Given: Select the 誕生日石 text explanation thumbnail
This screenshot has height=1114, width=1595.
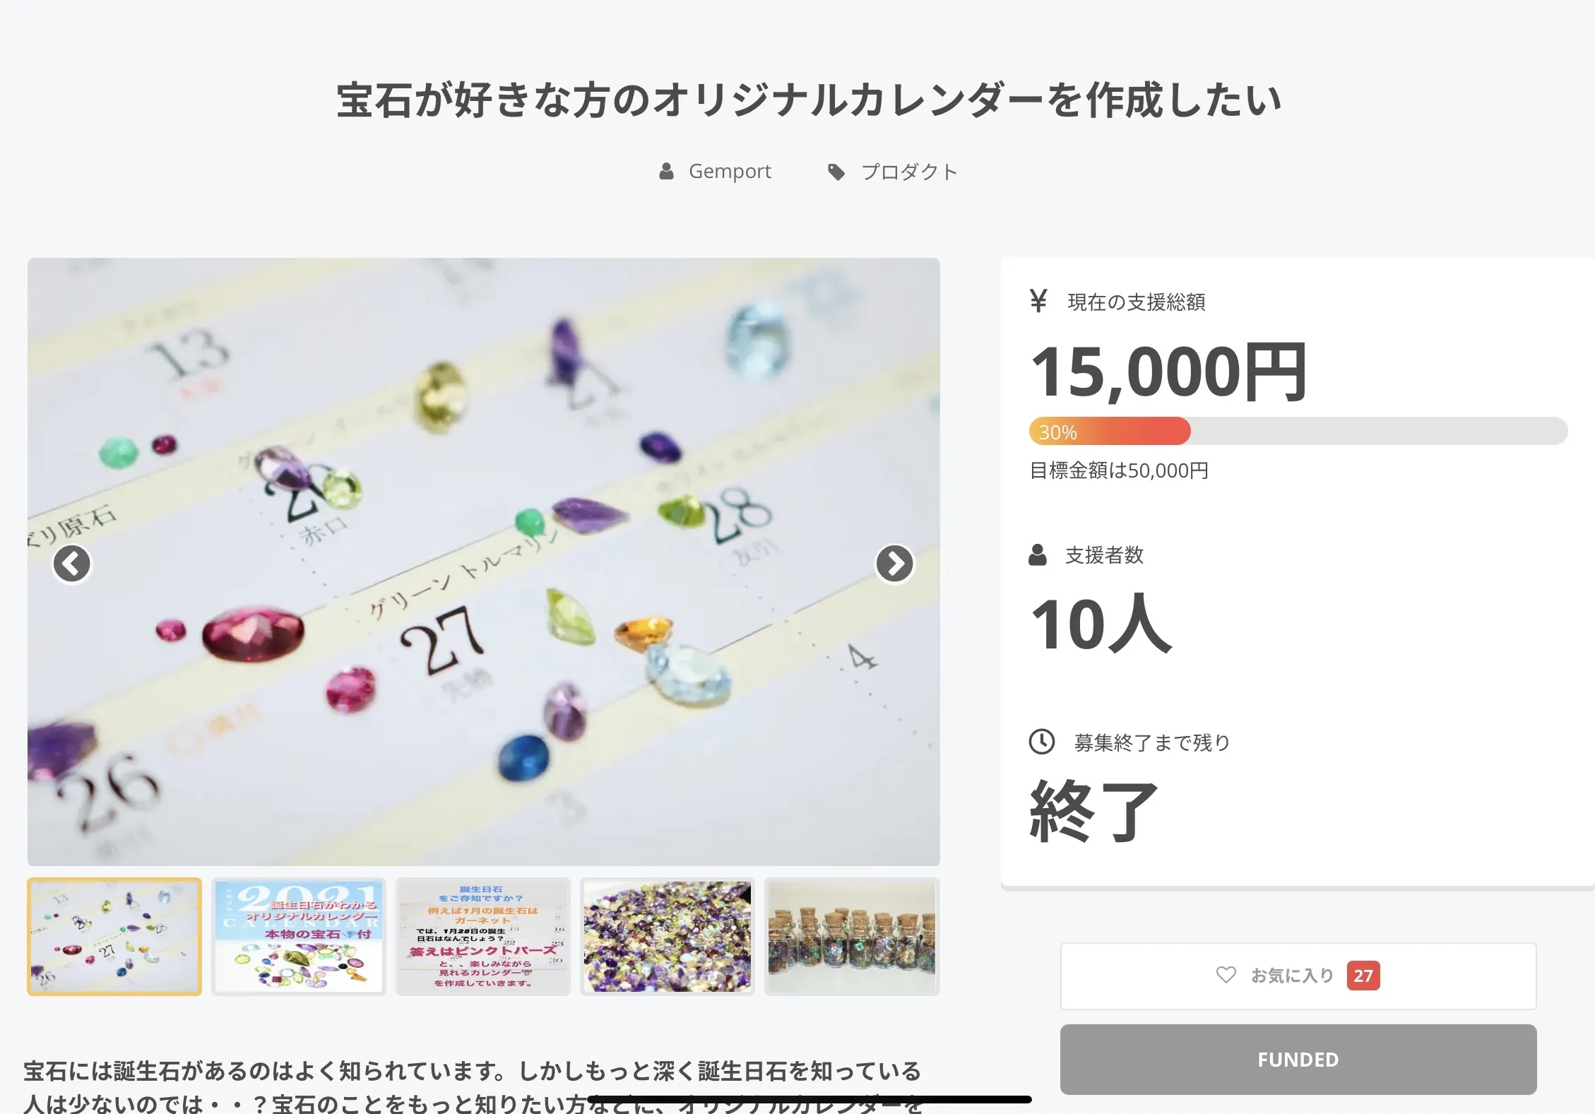Looking at the screenshot, I should (483, 937).
